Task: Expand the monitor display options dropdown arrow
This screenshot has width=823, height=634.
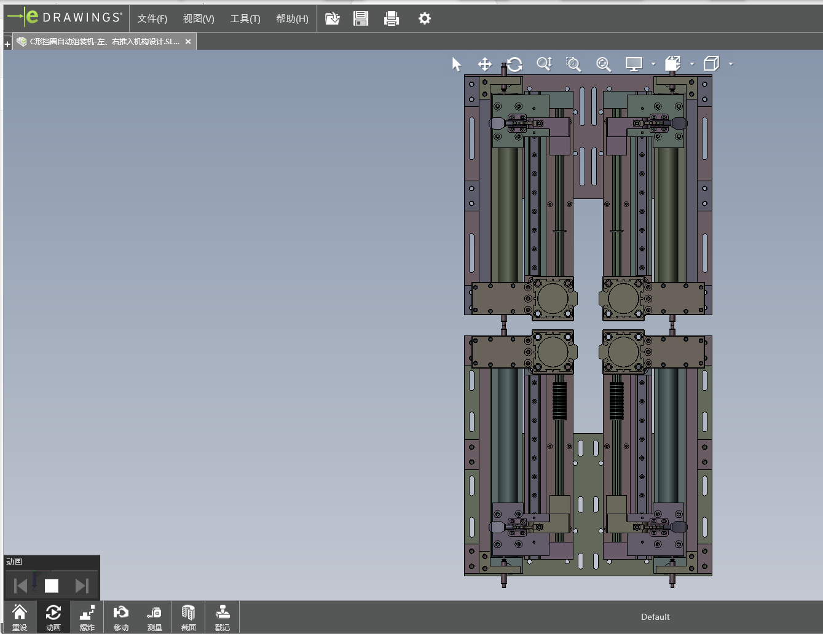Action: [x=653, y=64]
